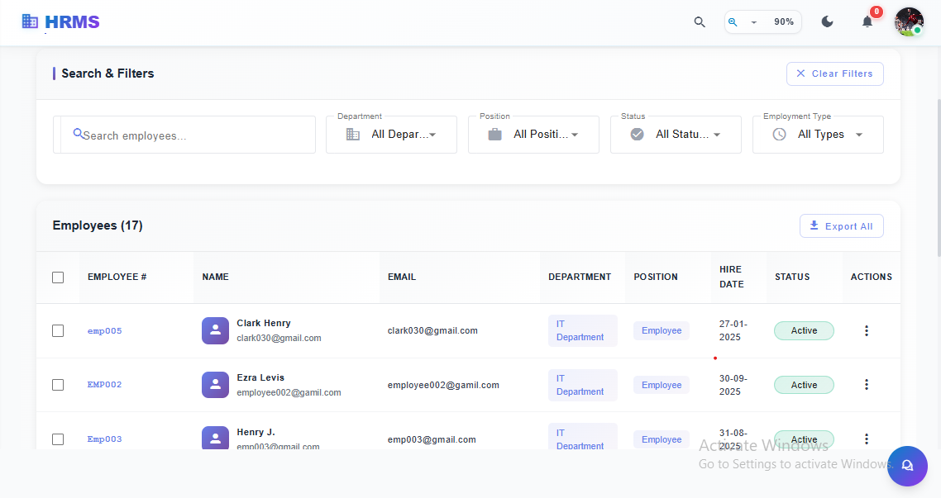
Task: Open the Employment Type dropdown
Action: coord(818,135)
